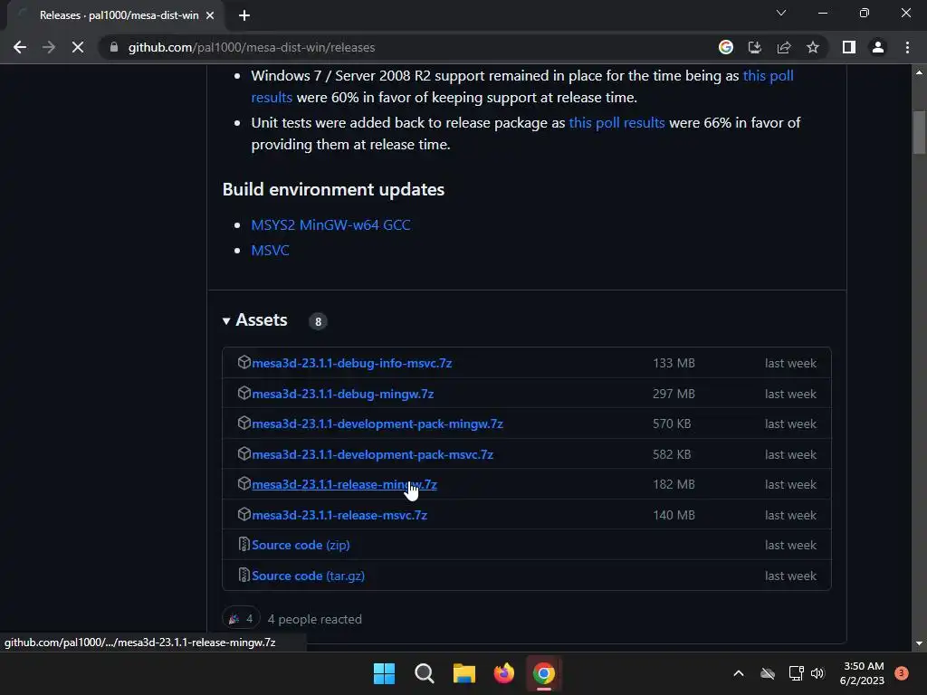Open the volume speaker tray icon
This screenshot has height=695, width=927.
[x=817, y=673]
